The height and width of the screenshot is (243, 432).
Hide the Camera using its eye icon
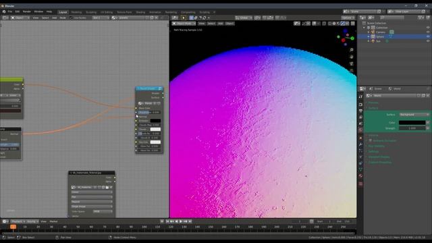pos(428,32)
